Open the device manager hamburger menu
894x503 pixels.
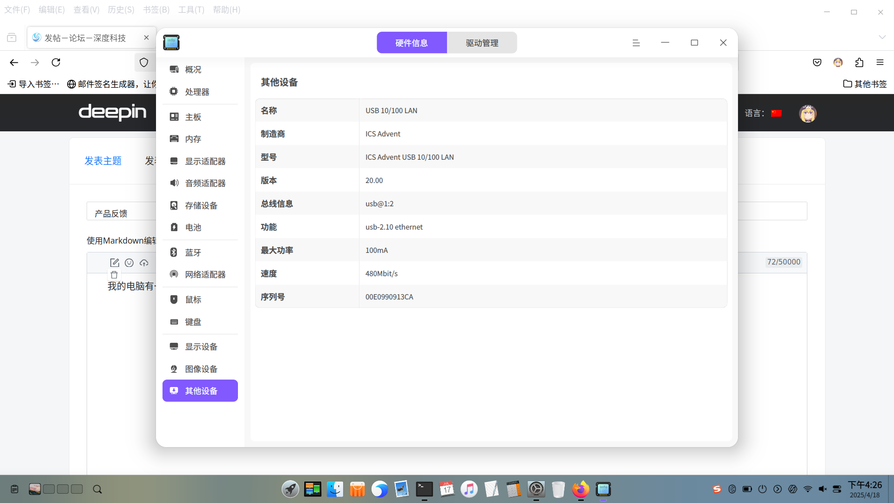click(636, 43)
